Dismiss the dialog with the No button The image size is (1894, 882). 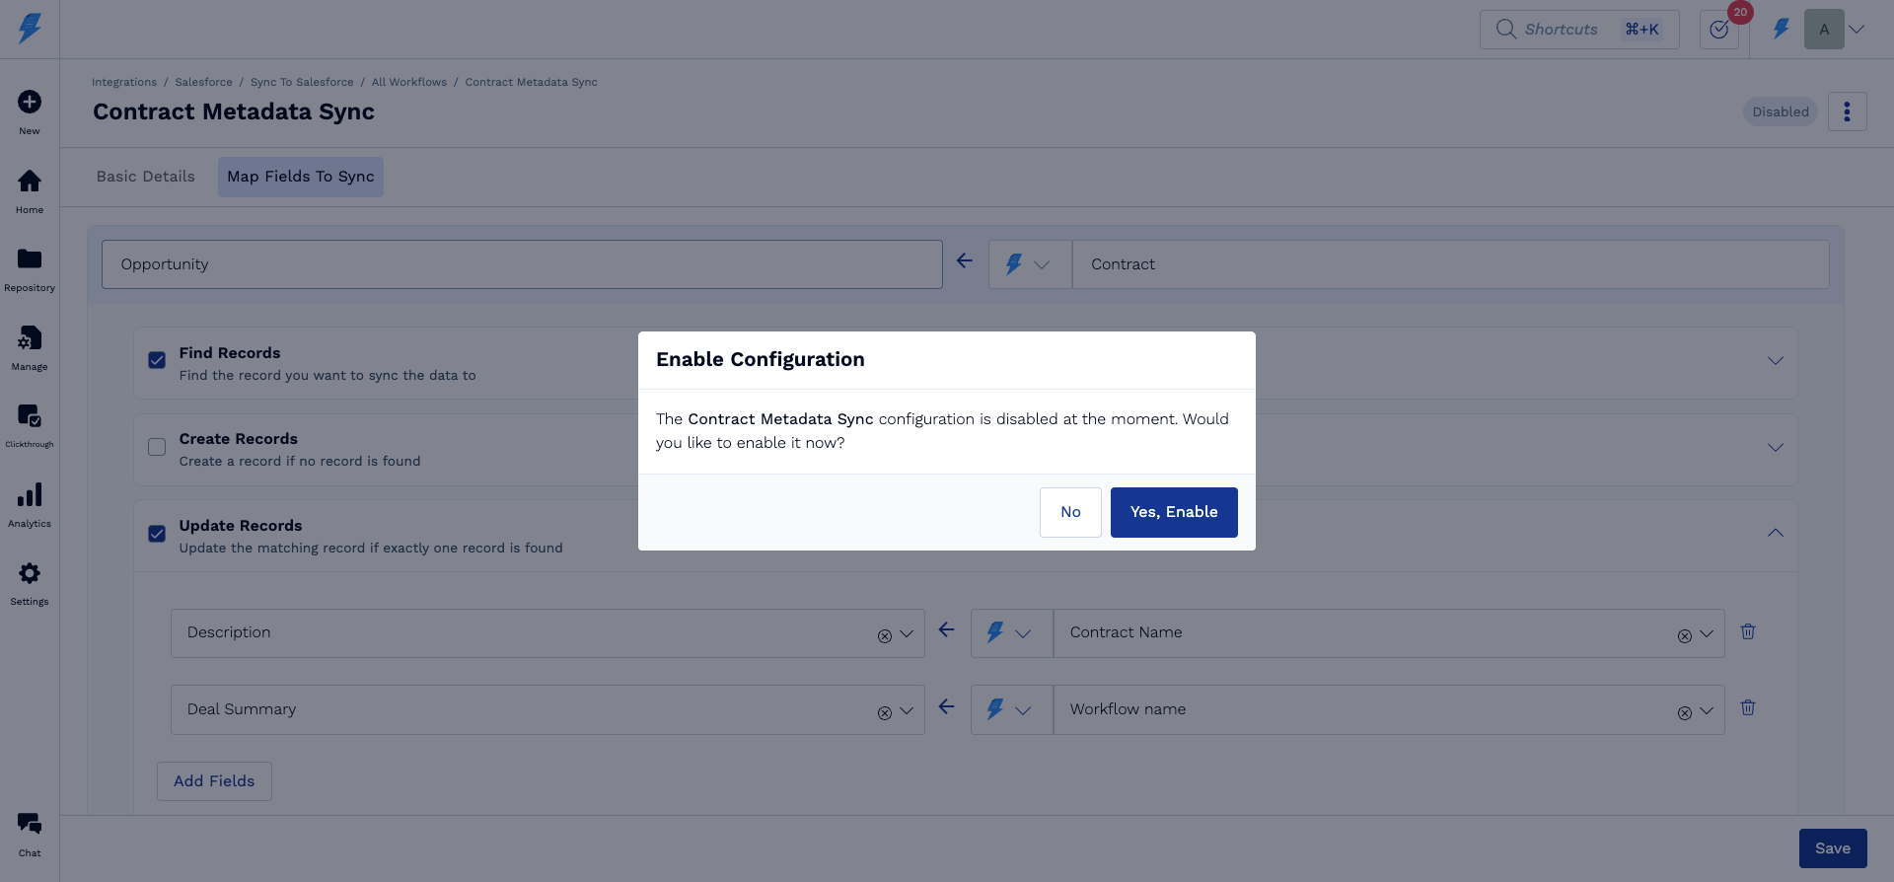click(1070, 512)
